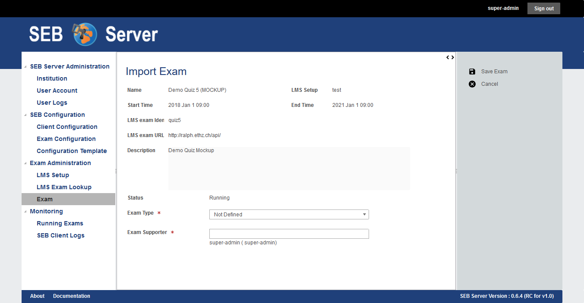The width and height of the screenshot is (584, 303).
Task: Open the Exam Type dropdown
Action: point(289,215)
